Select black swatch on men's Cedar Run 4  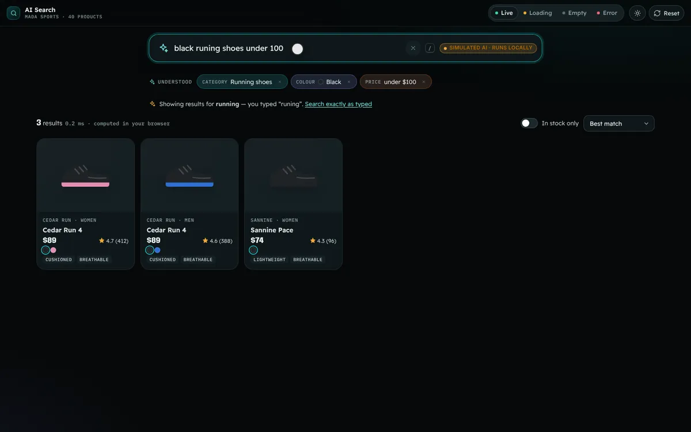coord(150,250)
